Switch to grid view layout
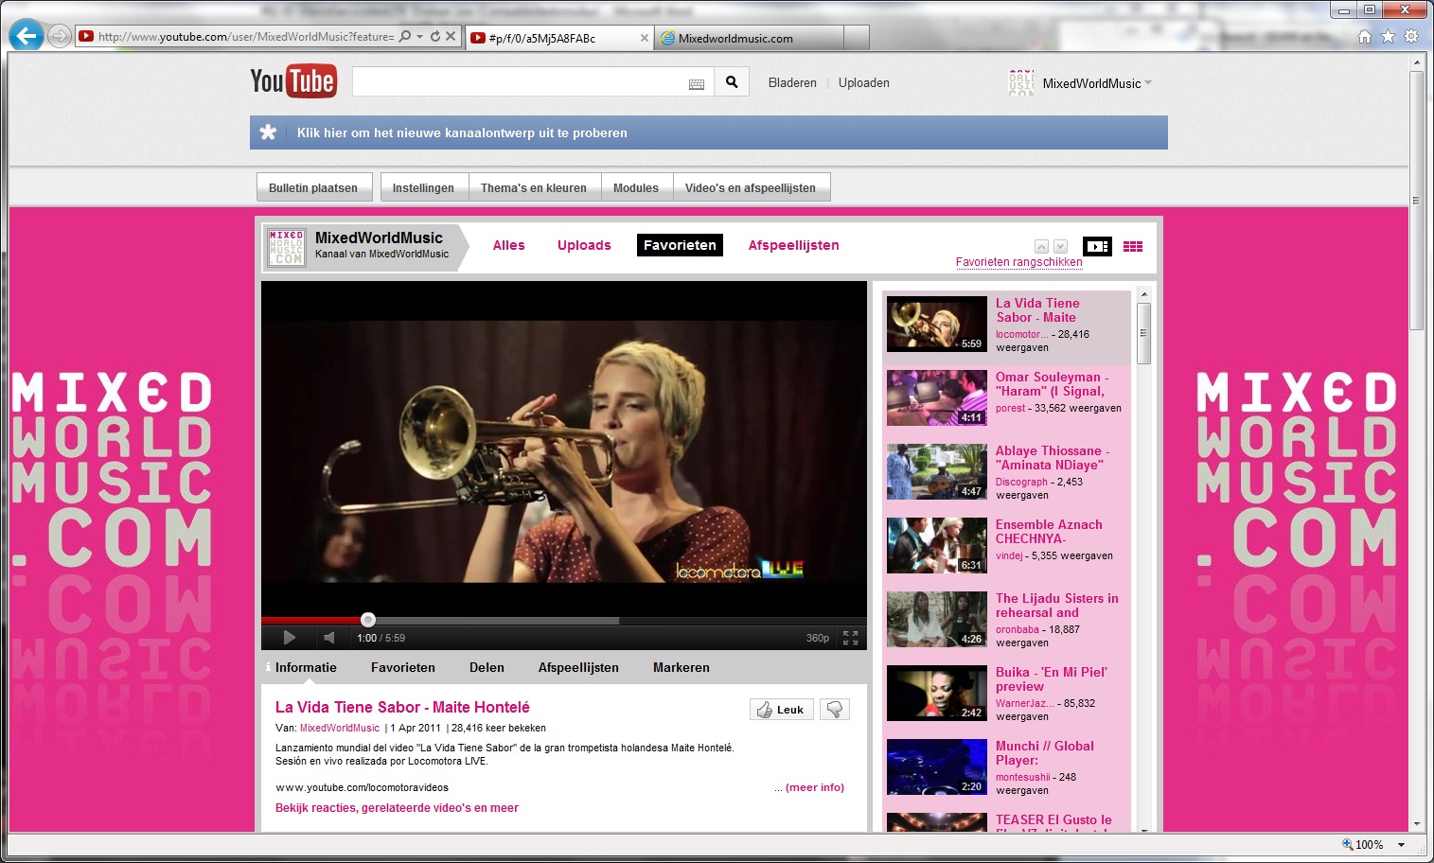This screenshot has height=863, width=1434. tap(1133, 246)
